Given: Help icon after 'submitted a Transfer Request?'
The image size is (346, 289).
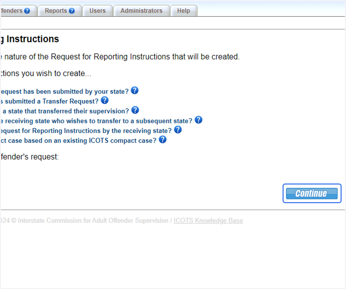Looking at the screenshot, I should [x=105, y=100].
